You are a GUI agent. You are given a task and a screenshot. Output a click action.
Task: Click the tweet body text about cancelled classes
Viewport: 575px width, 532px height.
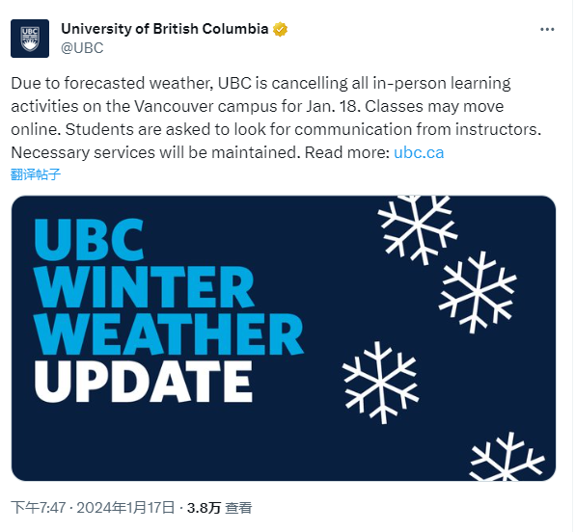pos(276,118)
